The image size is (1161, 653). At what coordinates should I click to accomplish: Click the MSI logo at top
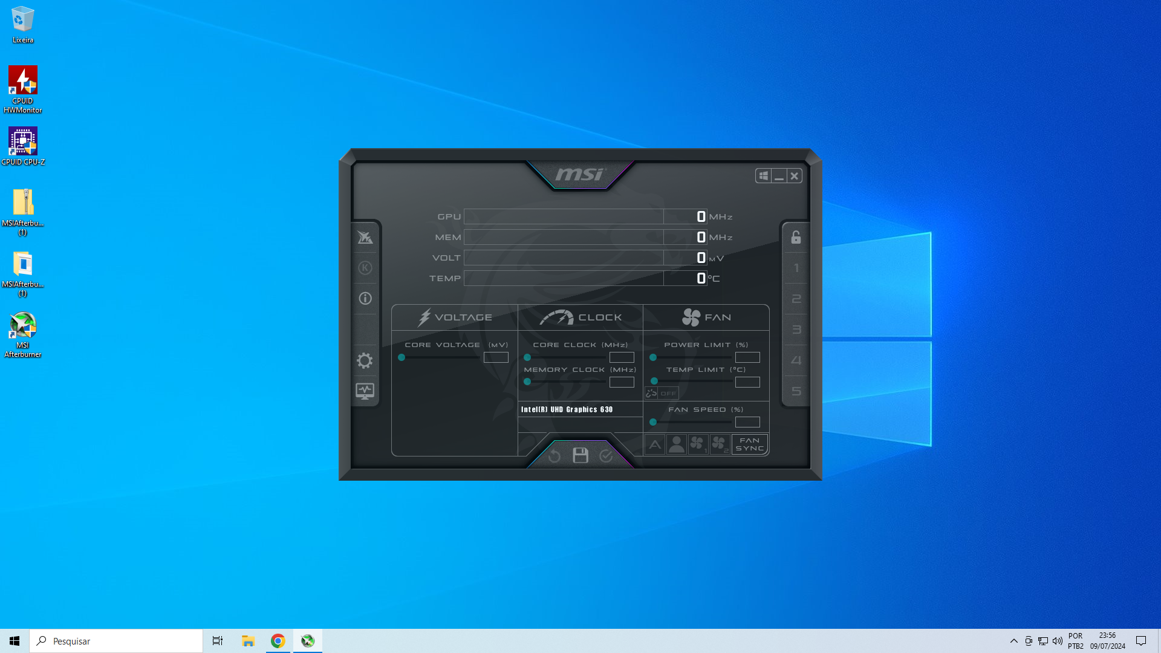point(580,175)
